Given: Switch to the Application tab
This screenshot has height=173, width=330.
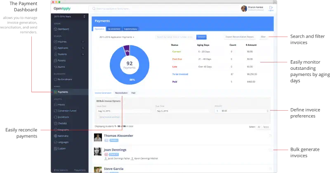Looking at the screenshot, I should point(99,29).
